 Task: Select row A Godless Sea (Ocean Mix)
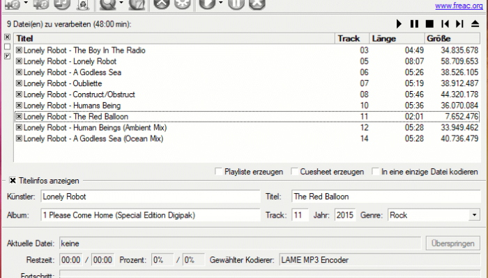pos(247,138)
